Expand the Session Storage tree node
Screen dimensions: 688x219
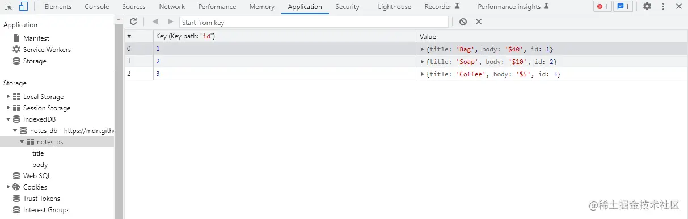click(8, 108)
